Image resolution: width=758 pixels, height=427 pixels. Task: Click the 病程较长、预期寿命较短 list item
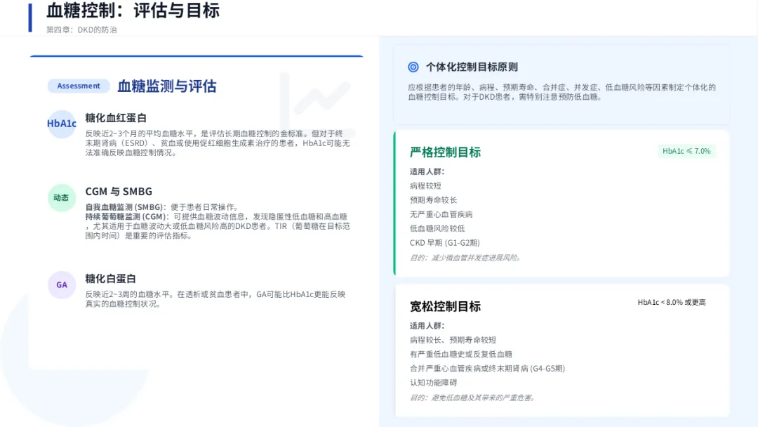click(453, 340)
